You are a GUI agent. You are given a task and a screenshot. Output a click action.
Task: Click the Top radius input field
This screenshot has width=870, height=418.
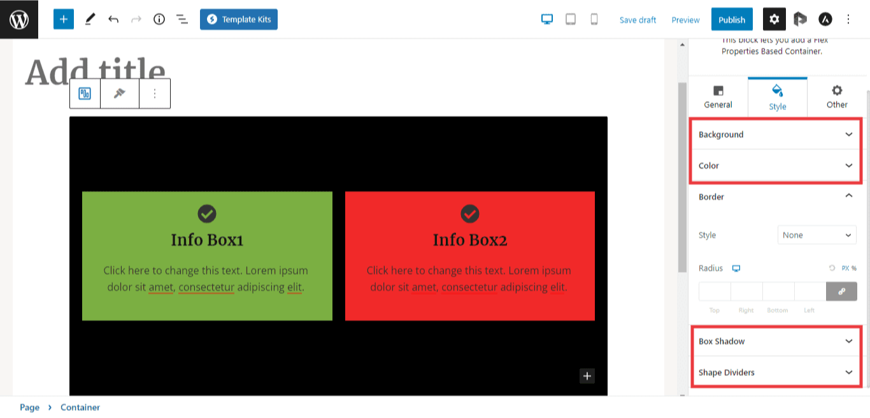coord(715,291)
